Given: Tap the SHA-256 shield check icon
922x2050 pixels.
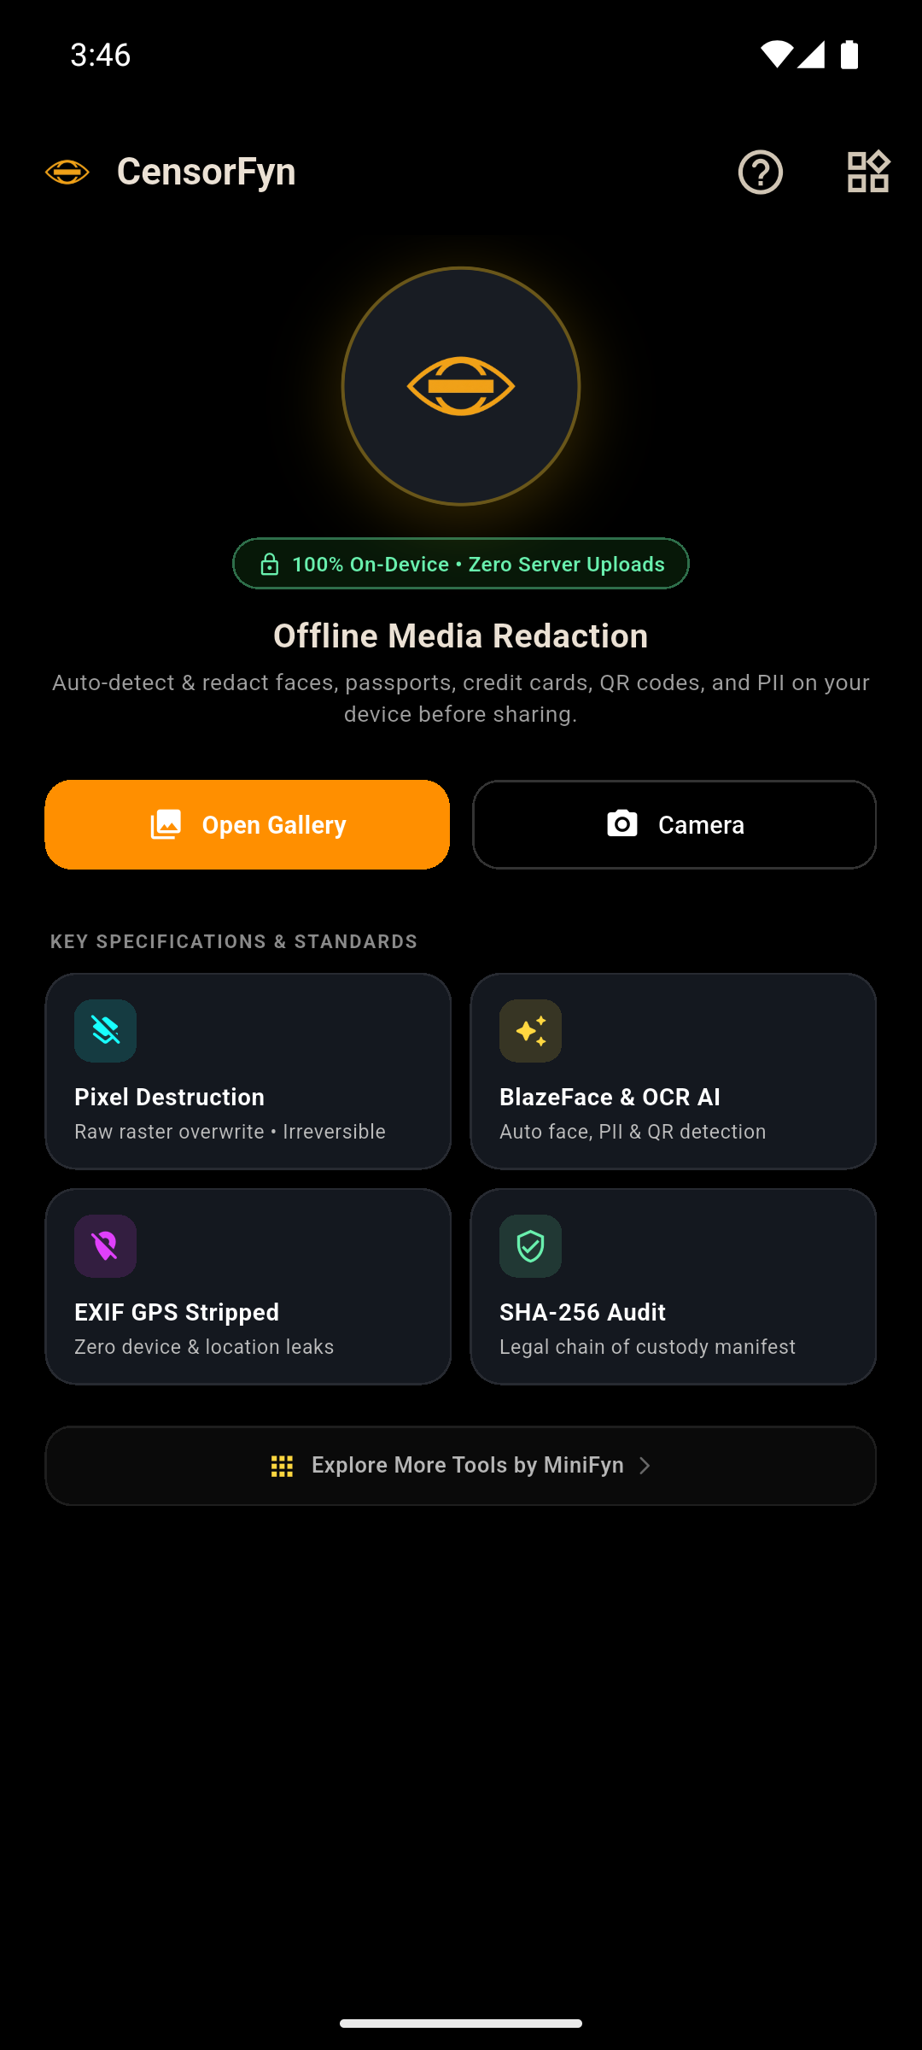Looking at the screenshot, I should pyautogui.click(x=530, y=1246).
